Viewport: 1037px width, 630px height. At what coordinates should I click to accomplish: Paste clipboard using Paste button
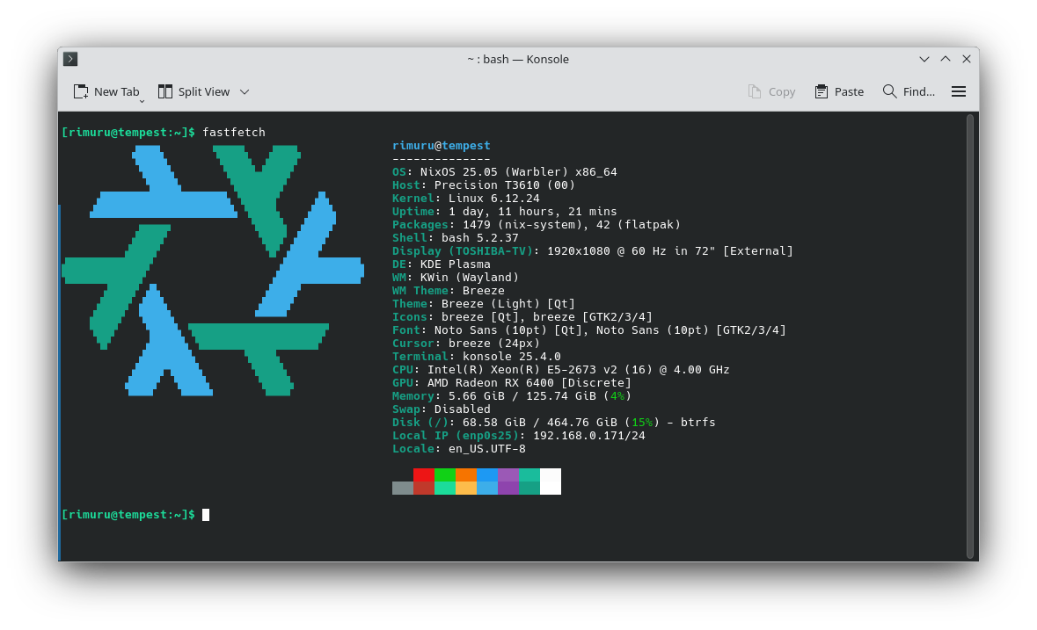(x=839, y=91)
